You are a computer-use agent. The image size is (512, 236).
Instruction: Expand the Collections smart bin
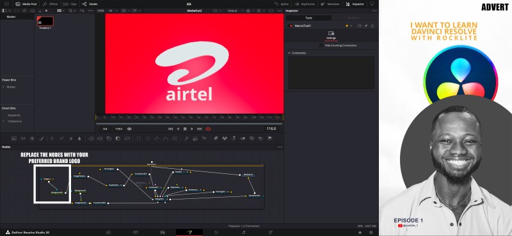point(3,121)
